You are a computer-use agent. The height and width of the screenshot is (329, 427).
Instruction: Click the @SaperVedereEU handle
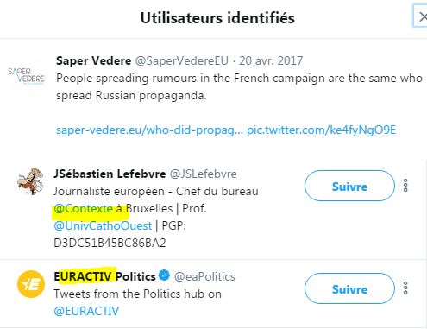click(182, 60)
